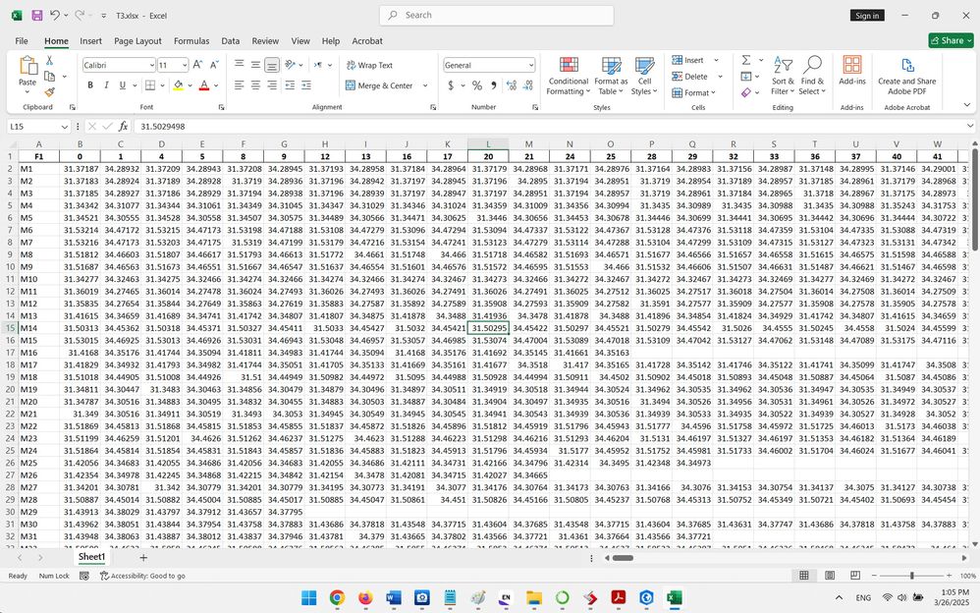980x613 pixels.
Task: Click the Increase Indent icon
Action: [306, 85]
